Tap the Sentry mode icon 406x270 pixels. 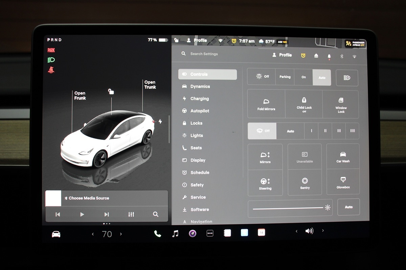[x=304, y=183]
